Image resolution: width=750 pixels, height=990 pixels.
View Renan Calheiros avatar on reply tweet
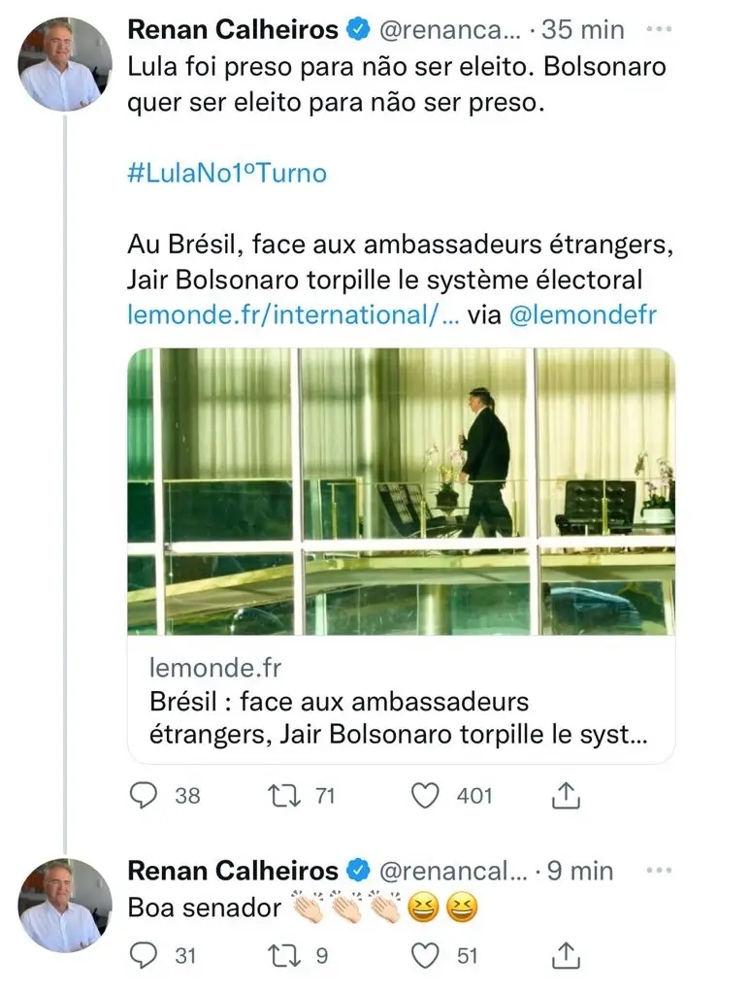65,906
